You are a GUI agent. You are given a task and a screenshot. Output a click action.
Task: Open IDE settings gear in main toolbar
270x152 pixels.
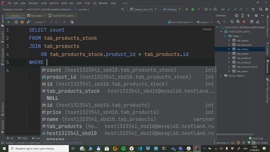click(x=267, y=9)
